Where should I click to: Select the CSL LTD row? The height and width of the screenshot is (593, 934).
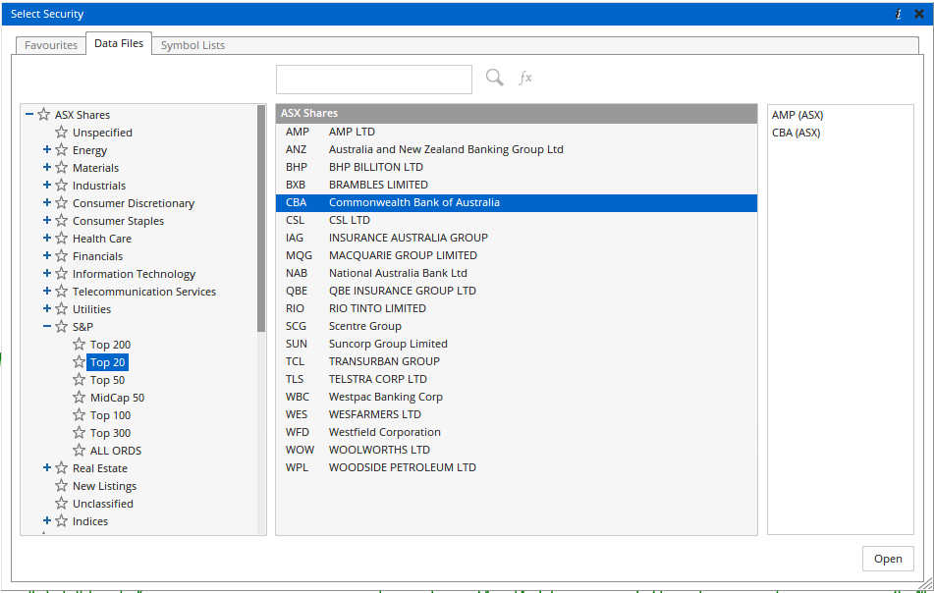click(517, 220)
